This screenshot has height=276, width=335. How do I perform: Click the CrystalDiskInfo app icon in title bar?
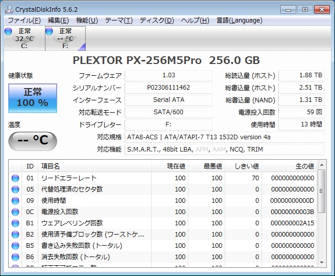(8, 8)
